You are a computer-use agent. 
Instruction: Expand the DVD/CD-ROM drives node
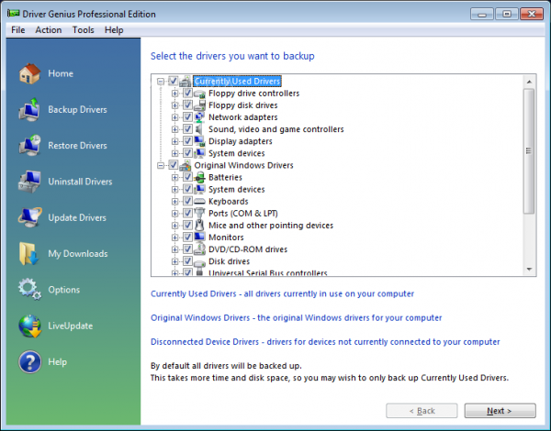174,249
